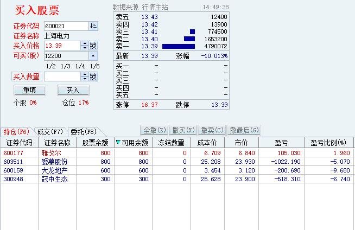
Task: Sort by 成本价 column header
Action: tap(207, 143)
